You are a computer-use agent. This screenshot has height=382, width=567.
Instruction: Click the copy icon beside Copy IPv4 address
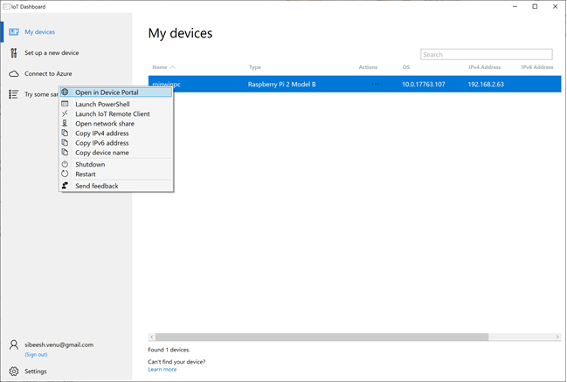click(x=65, y=133)
